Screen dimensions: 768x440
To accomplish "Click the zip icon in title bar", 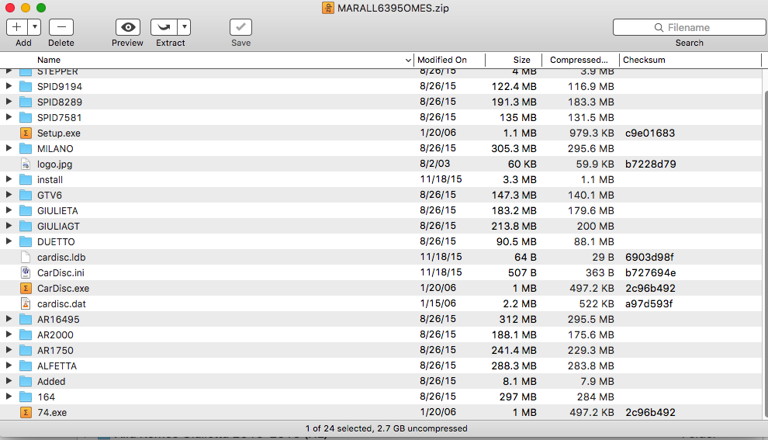I will (x=328, y=8).
